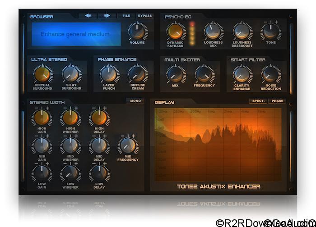Click the High Widener knob

[70, 117]
